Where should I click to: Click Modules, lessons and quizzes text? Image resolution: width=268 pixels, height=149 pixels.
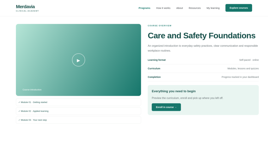coord(243,68)
